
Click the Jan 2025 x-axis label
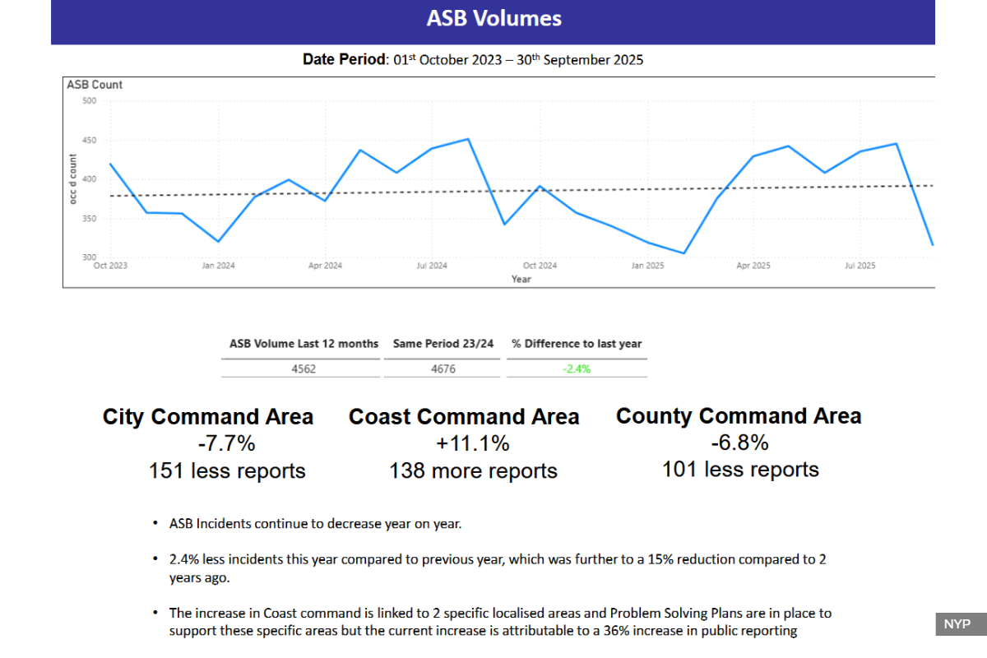pyautogui.click(x=647, y=266)
